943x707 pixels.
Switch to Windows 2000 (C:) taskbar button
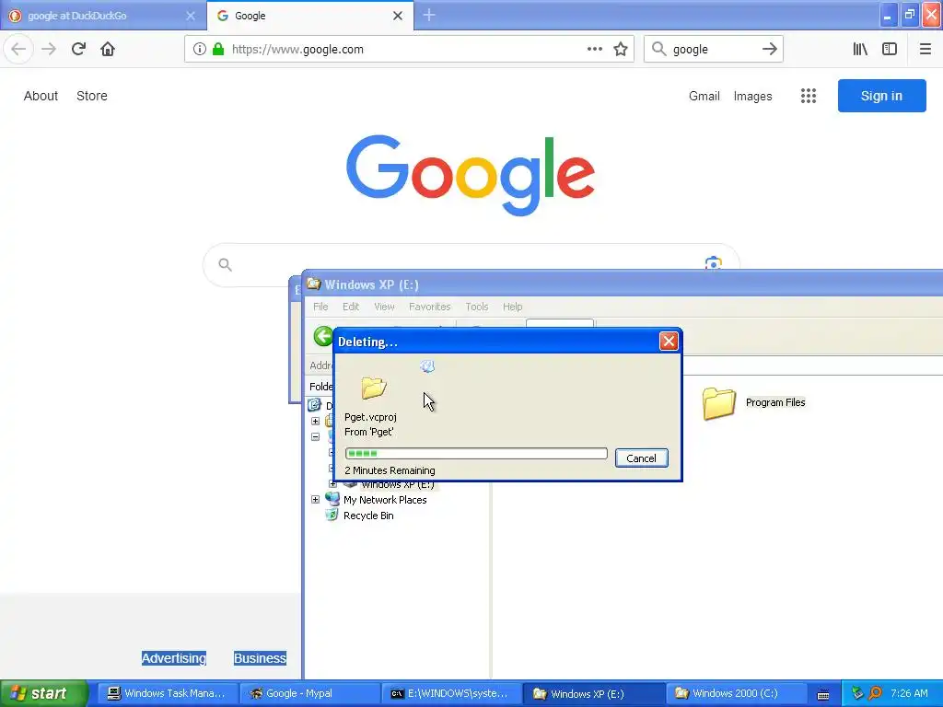pyautogui.click(x=735, y=693)
